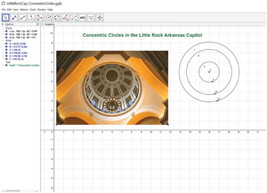Click the Algebra panel title
Viewport: 267px width, 193px height.
pyautogui.click(x=9, y=25)
